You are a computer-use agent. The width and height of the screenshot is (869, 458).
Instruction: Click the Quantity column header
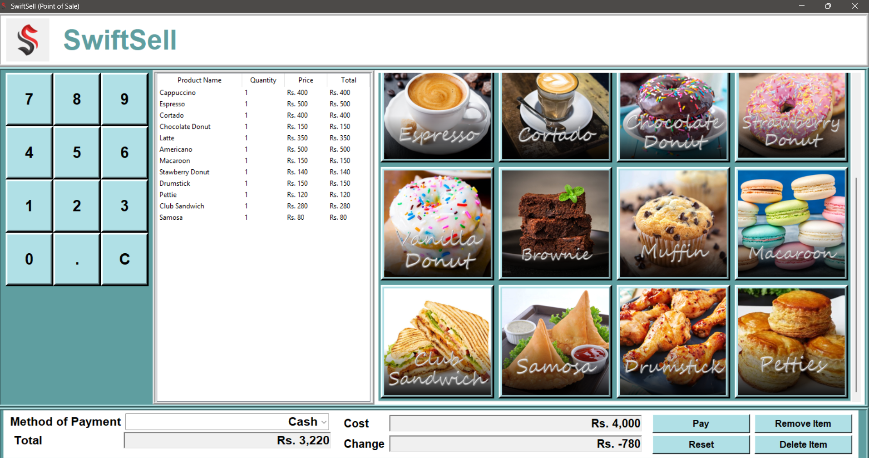pos(263,80)
